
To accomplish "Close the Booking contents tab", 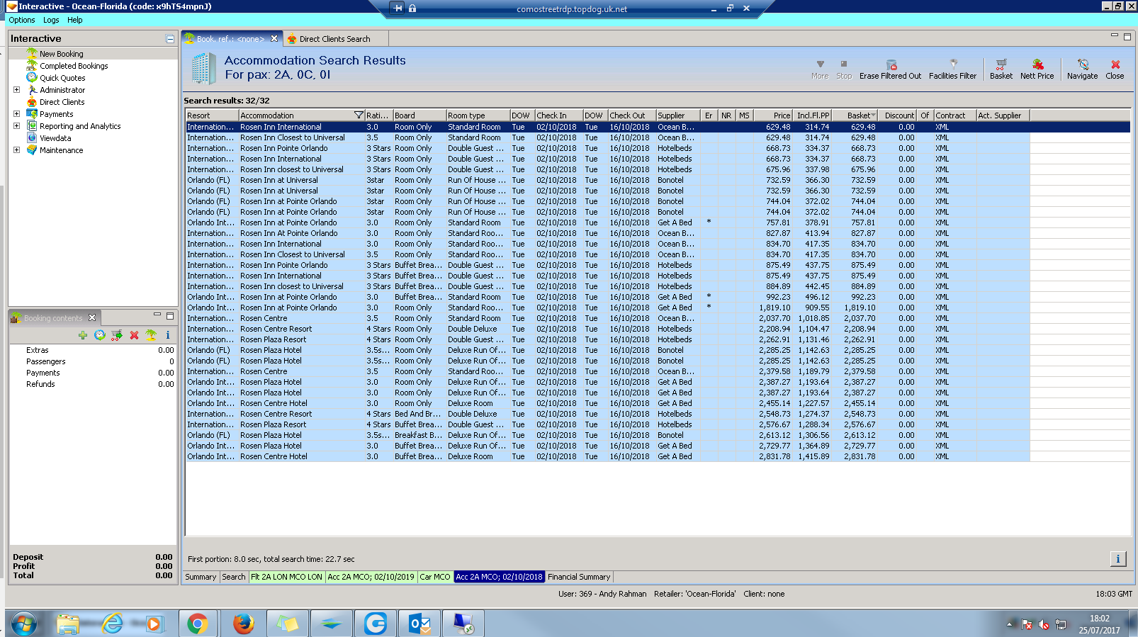I will tap(92, 317).
